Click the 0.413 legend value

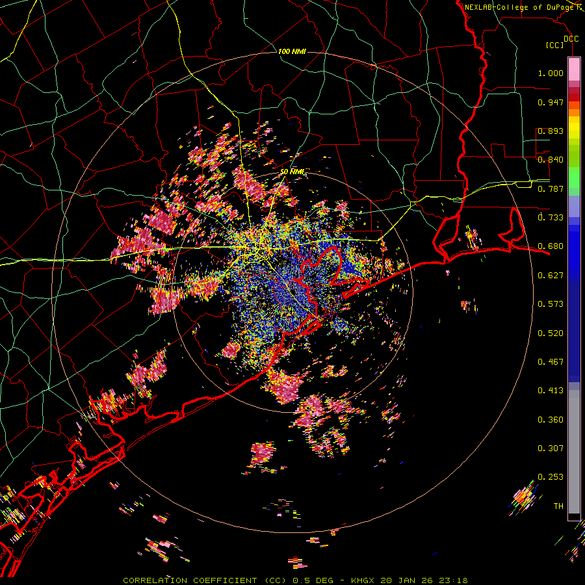551,391
